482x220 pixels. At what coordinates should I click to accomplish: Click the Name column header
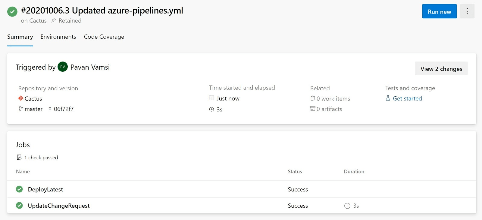[23, 171]
